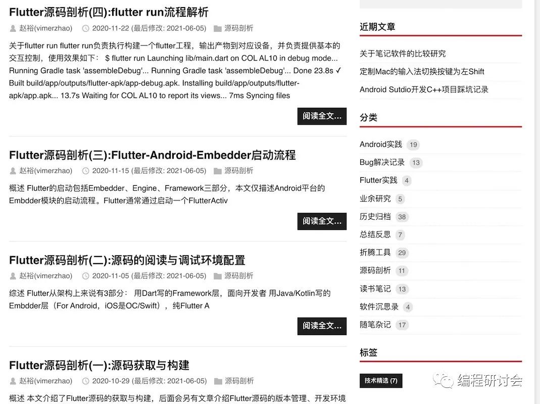Click count badge 7 next to 总结反思
Viewport: 540px width, 404px height.
(400, 235)
